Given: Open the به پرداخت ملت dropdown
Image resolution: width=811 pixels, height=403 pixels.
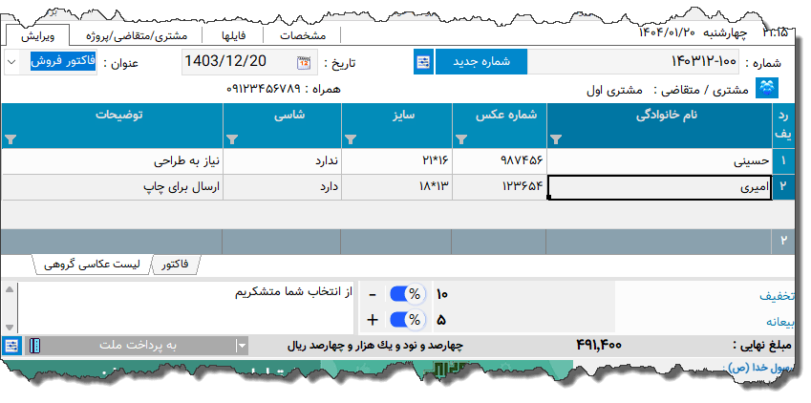Looking at the screenshot, I should (242, 346).
